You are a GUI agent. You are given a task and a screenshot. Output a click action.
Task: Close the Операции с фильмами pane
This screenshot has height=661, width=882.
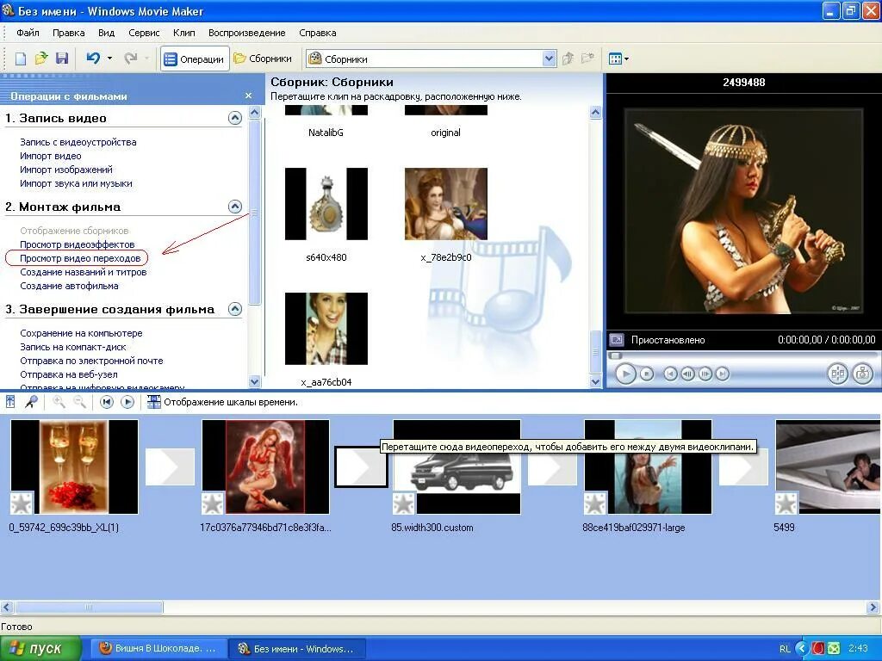(x=249, y=96)
